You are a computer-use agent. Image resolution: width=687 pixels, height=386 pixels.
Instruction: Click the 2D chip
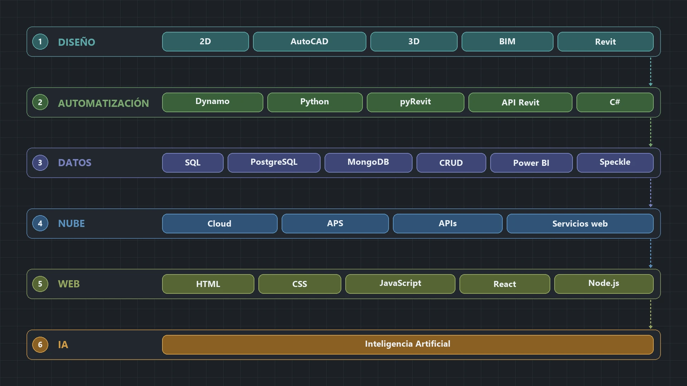pos(205,42)
